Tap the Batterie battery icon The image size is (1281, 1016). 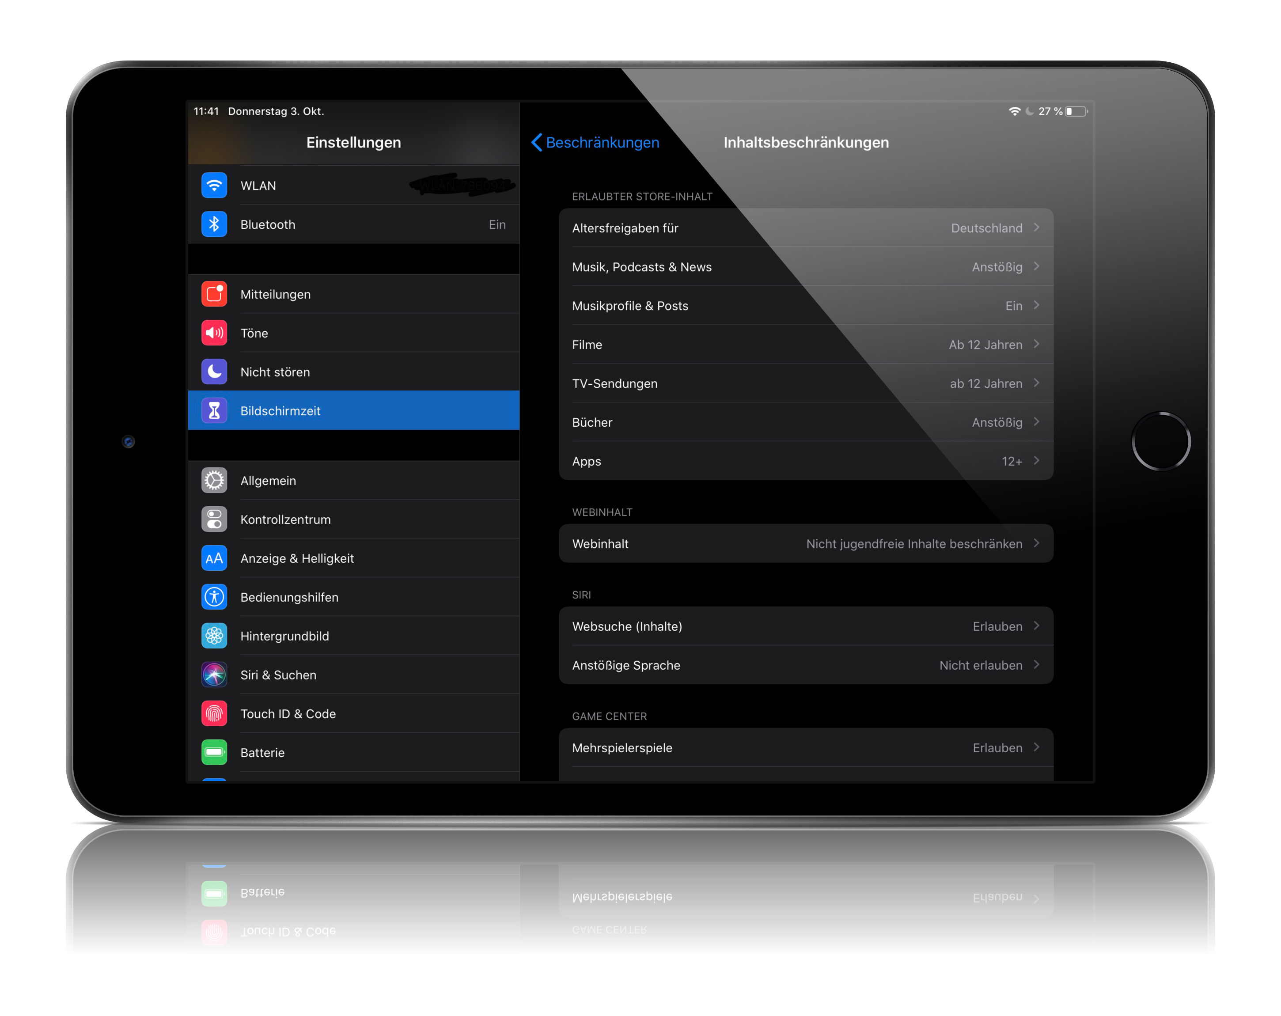(x=214, y=753)
